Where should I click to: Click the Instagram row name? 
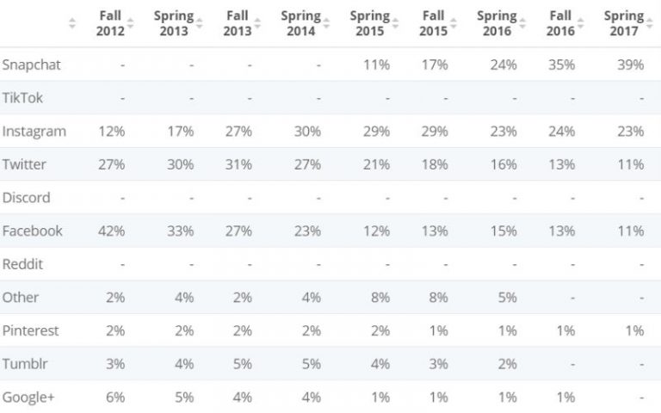[34, 132]
